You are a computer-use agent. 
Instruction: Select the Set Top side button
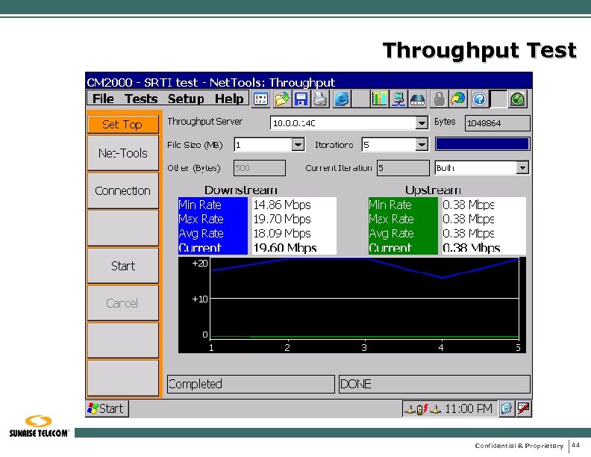pos(123,125)
